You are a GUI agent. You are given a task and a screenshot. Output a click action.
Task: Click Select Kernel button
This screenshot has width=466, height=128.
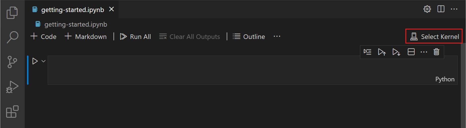tap(434, 36)
